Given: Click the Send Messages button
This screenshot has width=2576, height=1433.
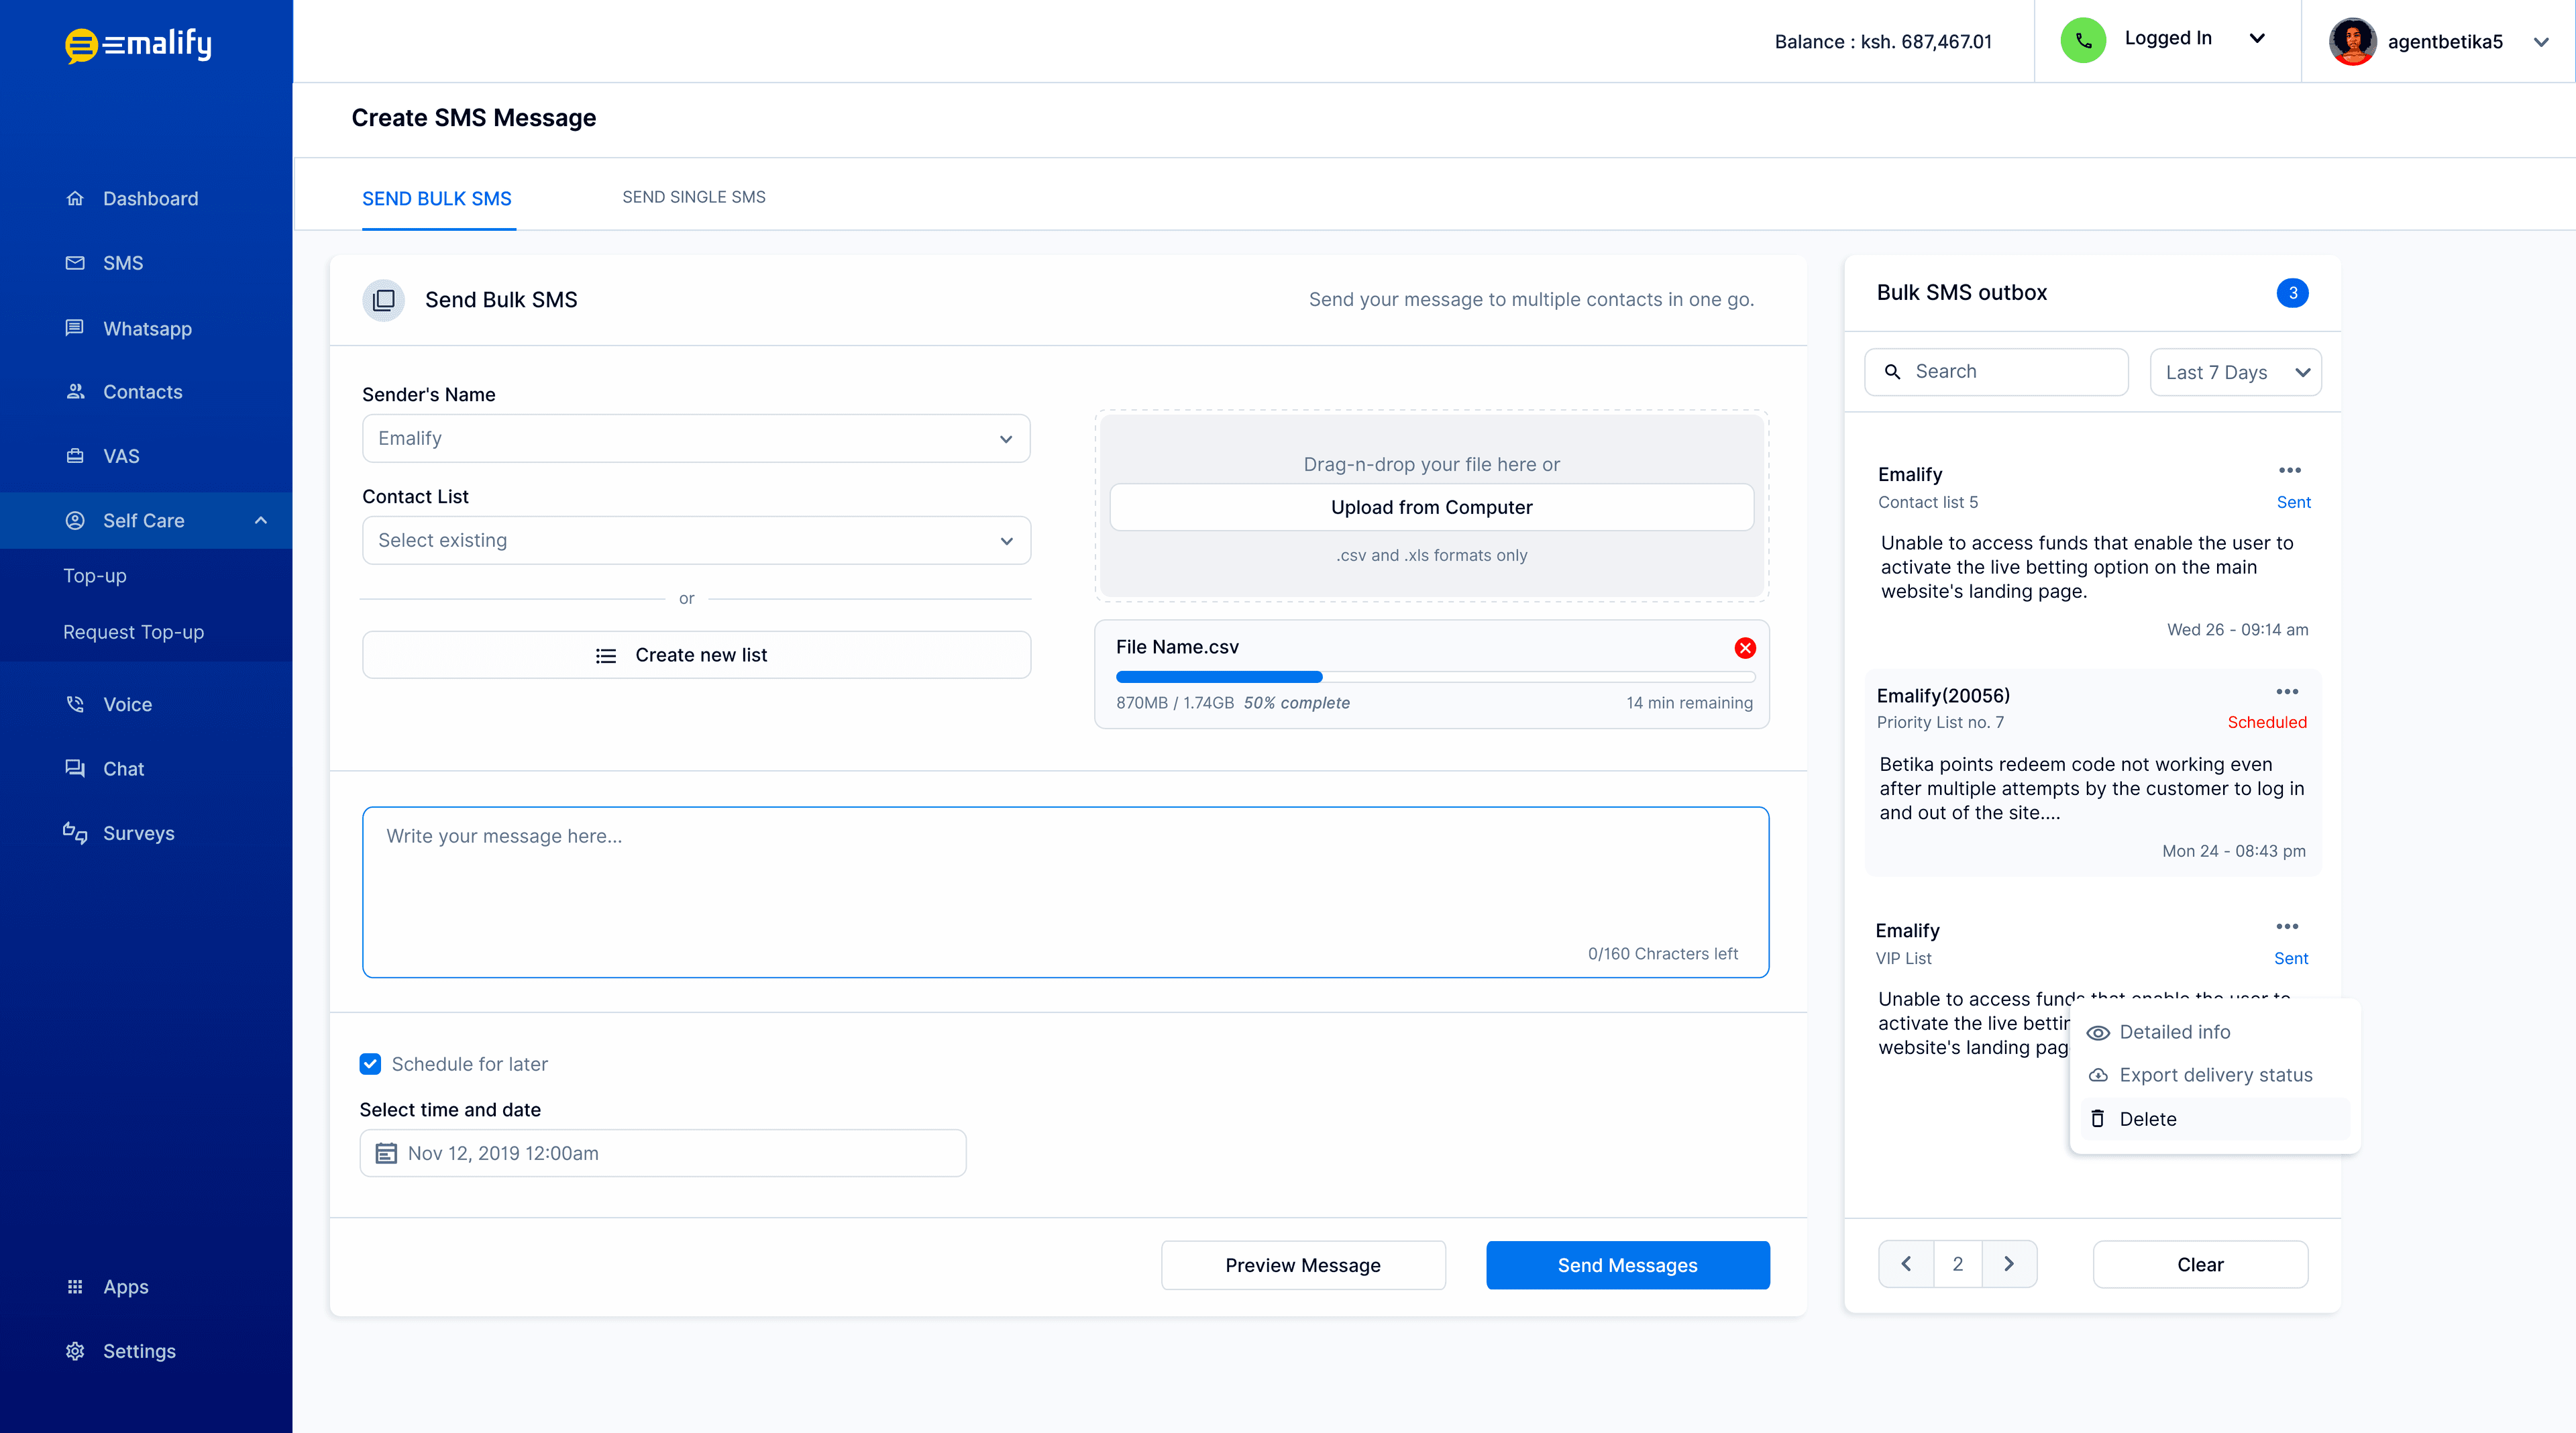Looking at the screenshot, I should (1627, 1265).
